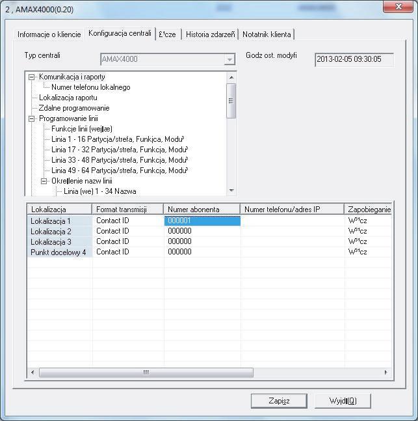Select the Punkt docelowy 4 row header
Screen dimensions: 418x421
pos(60,252)
